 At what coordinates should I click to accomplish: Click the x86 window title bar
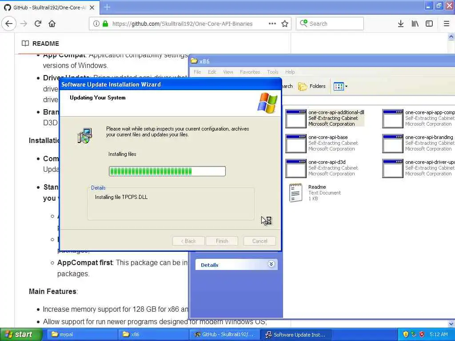coord(322,61)
